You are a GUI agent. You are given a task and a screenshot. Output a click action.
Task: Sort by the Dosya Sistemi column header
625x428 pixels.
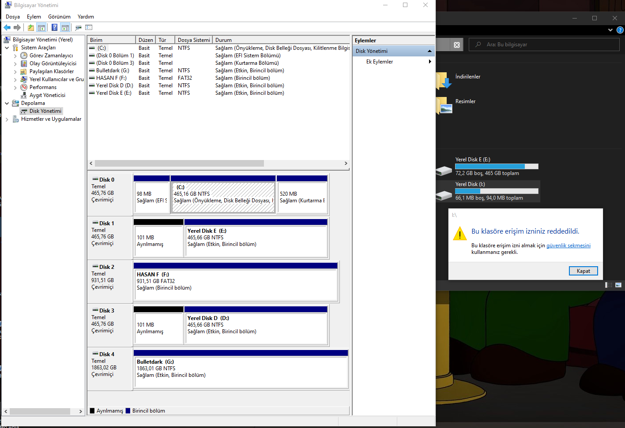(x=194, y=40)
